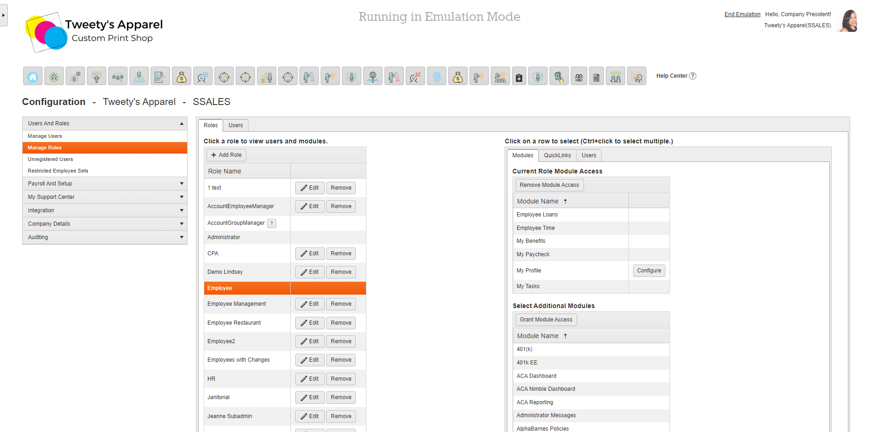
Task: Open the Users tab next to QuickLinks
Action: click(589, 155)
